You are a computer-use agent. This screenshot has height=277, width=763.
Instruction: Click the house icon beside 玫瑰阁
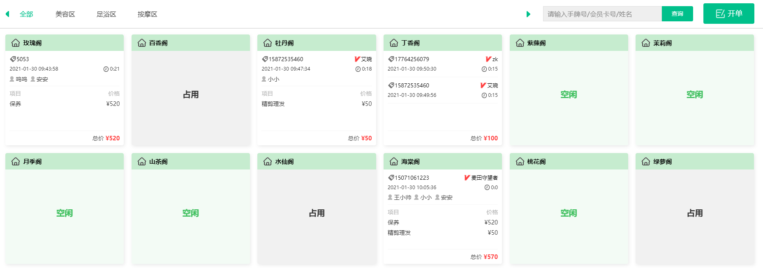pos(16,43)
